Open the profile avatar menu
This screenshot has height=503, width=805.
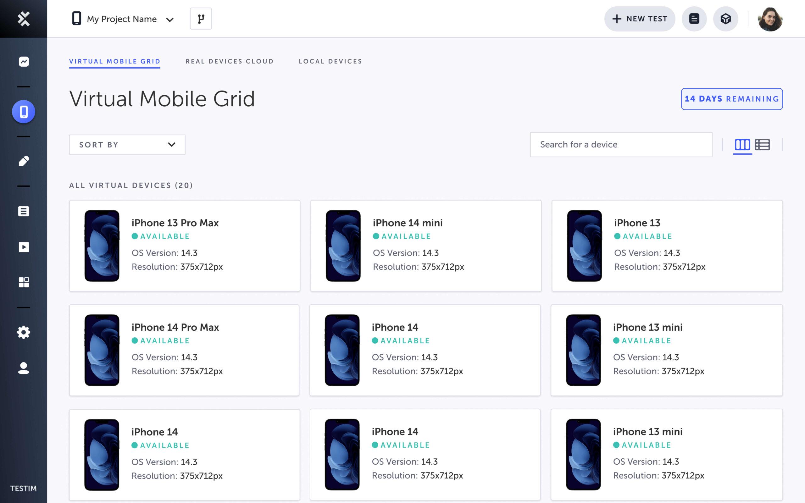[771, 19]
